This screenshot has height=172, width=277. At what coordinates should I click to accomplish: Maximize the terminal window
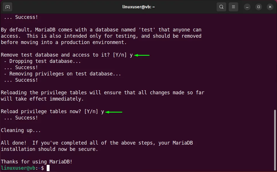259,7
